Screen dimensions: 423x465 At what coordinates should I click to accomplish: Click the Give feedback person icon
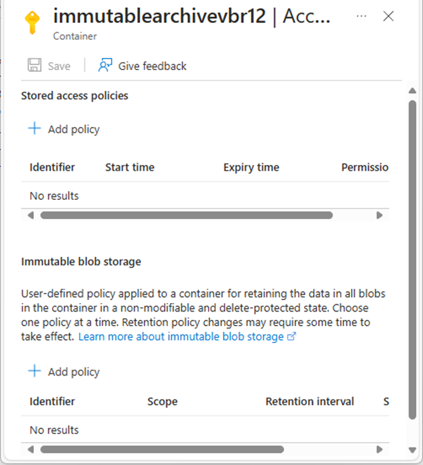point(105,66)
